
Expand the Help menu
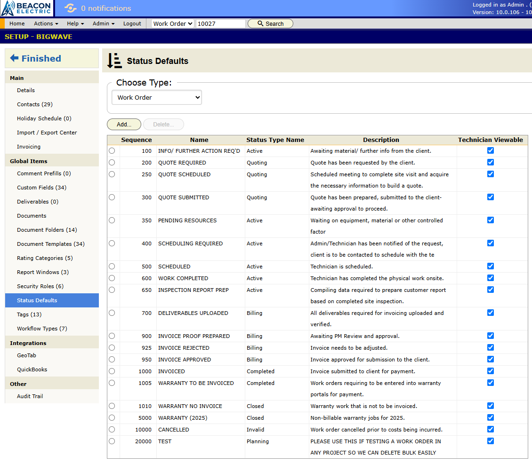click(75, 24)
